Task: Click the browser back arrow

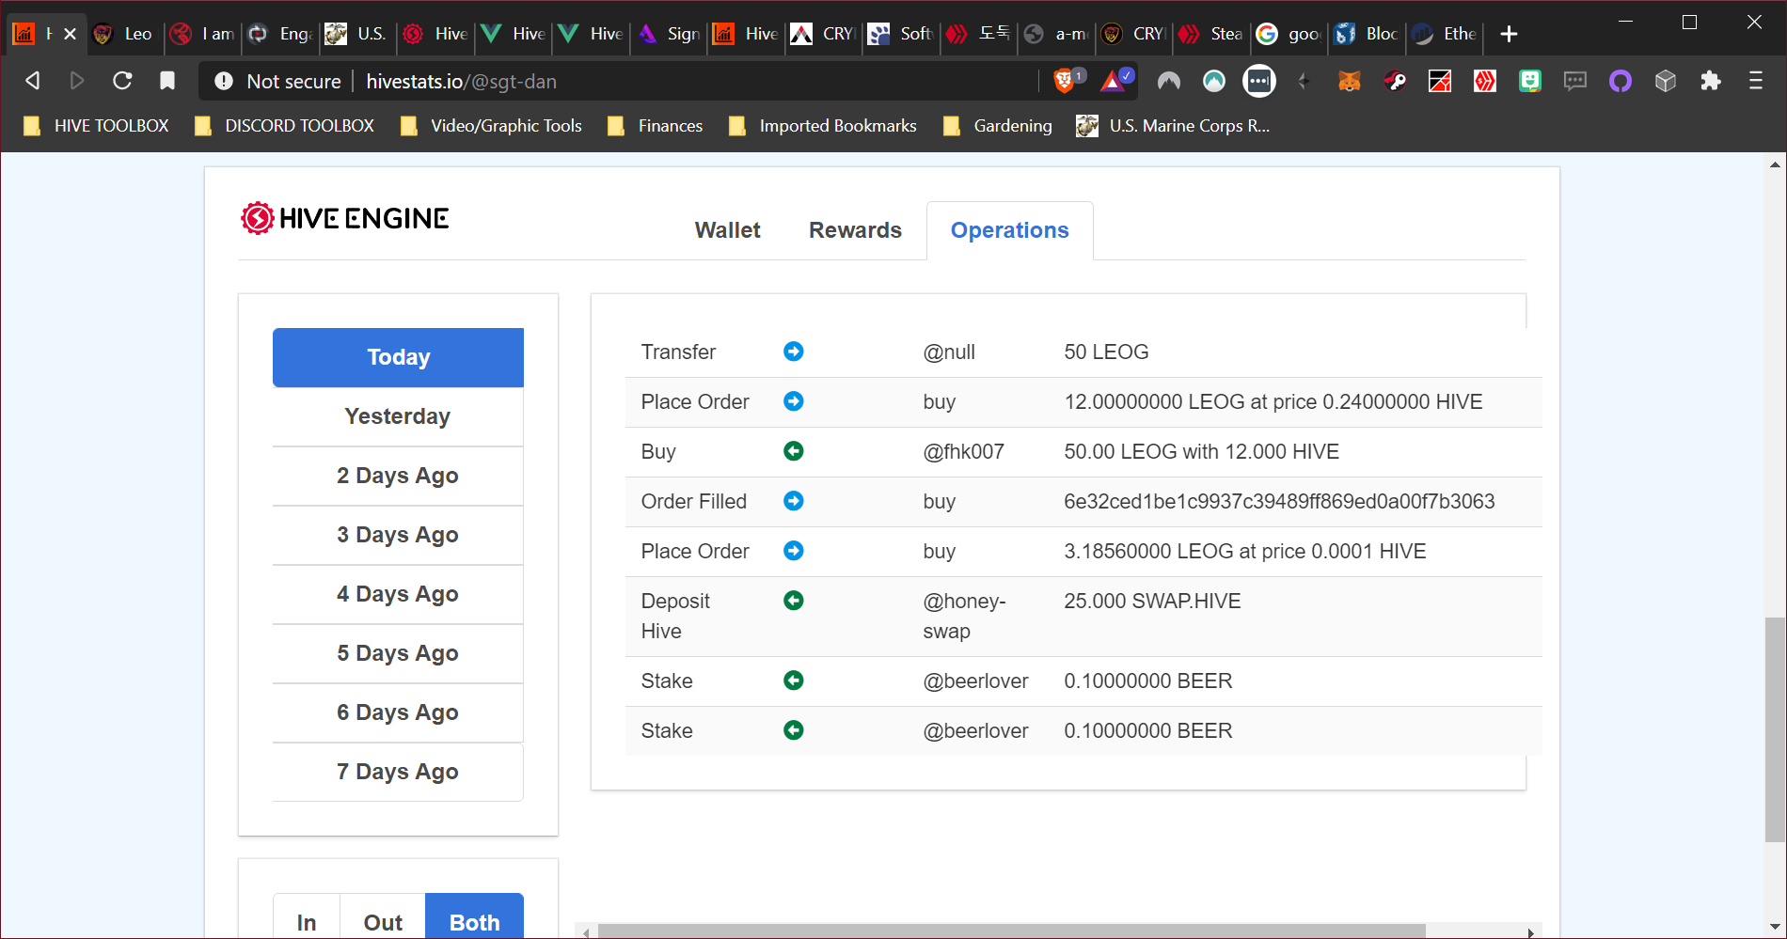Action: tap(33, 81)
